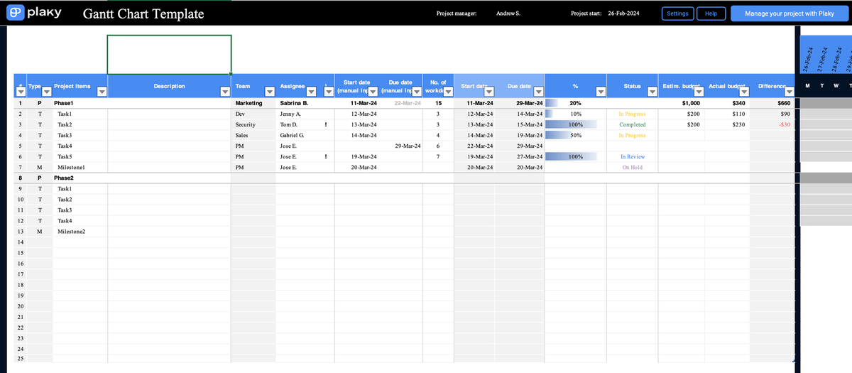The image size is (852, 373).
Task: Expand the Description column filter
Action: (x=225, y=92)
